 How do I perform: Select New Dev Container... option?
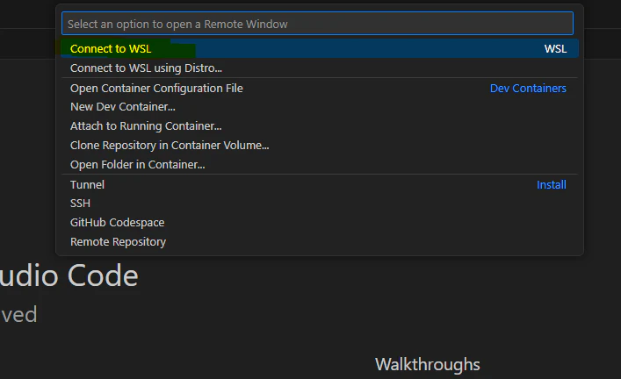pyautogui.click(x=320, y=107)
